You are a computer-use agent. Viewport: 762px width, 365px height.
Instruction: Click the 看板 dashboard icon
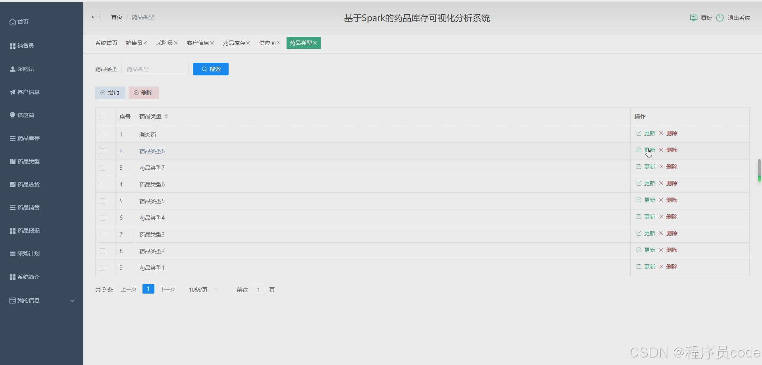(693, 18)
